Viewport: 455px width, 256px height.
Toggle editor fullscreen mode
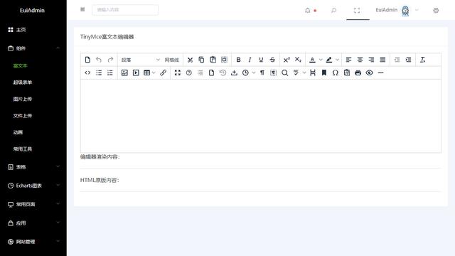pyautogui.click(x=177, y=73)
